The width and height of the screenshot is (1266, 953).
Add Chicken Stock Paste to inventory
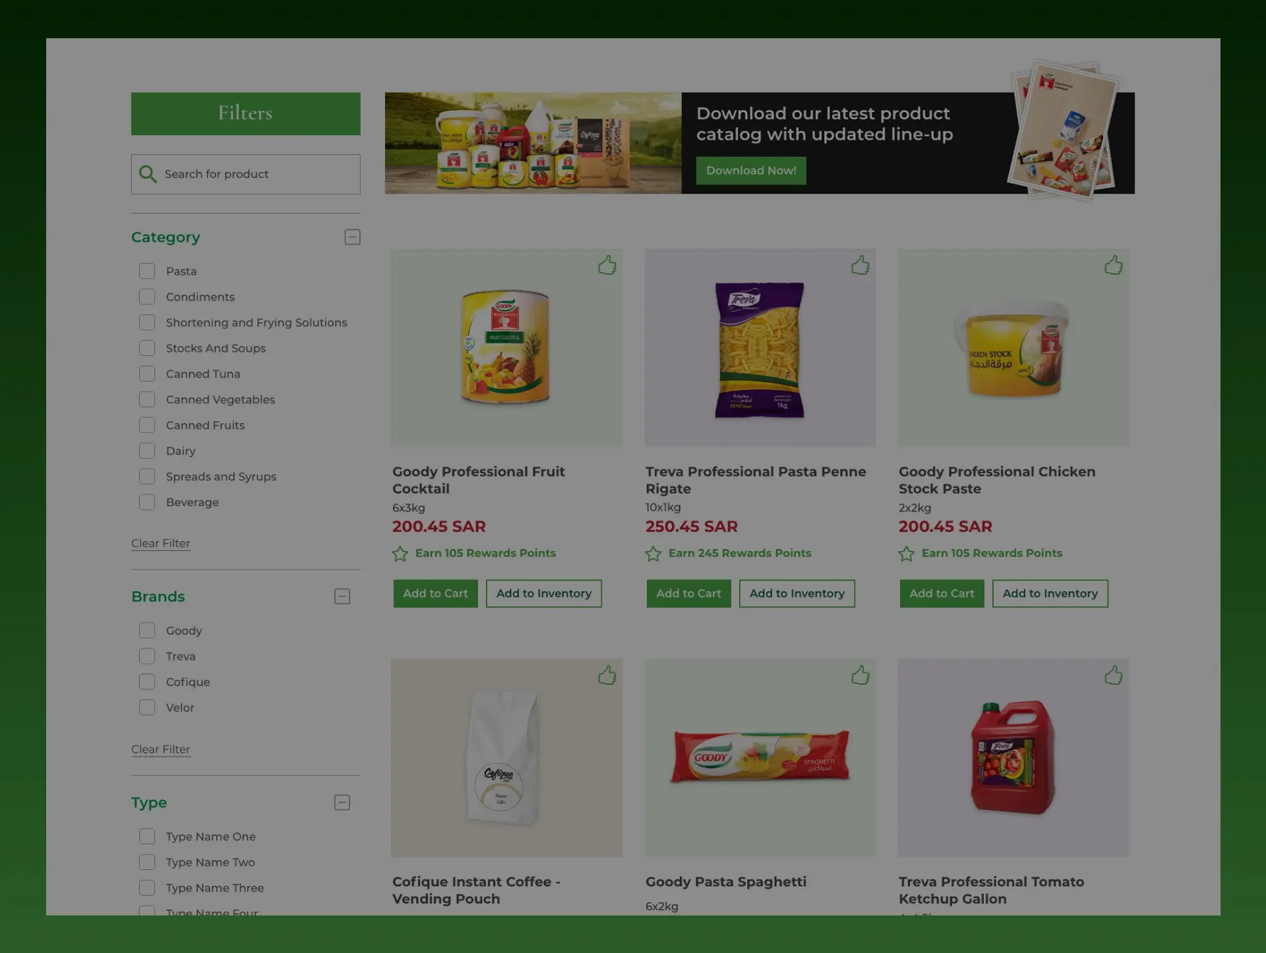click(1050, 594)
